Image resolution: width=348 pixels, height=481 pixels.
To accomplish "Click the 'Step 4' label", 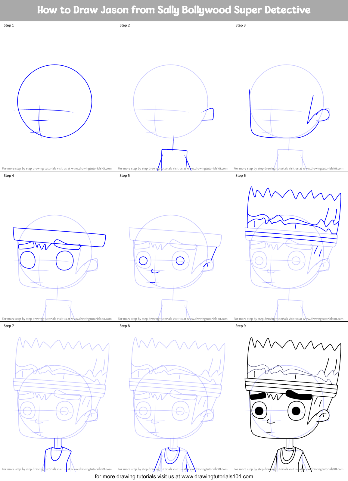I will 9,176.
